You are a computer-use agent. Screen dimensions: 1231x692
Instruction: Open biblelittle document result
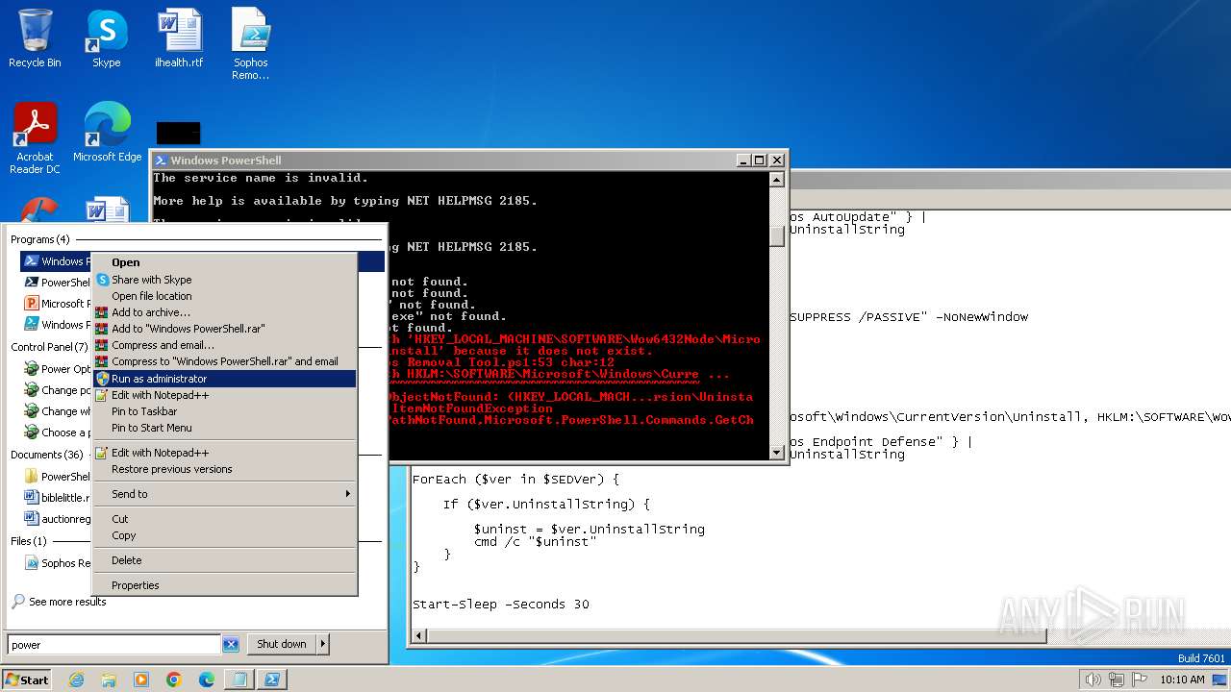pyautogui.click(x=57, y=498)
